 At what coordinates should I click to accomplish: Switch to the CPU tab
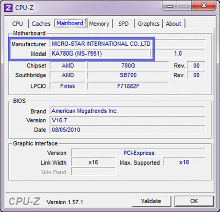click(17, 24)
